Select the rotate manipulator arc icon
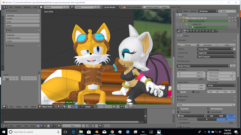The image size is (241, 135). tap(79, 107)
